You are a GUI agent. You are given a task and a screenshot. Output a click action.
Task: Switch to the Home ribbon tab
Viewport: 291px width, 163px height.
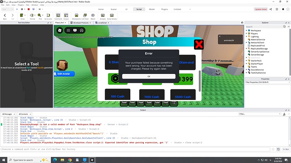pos(101,9)
